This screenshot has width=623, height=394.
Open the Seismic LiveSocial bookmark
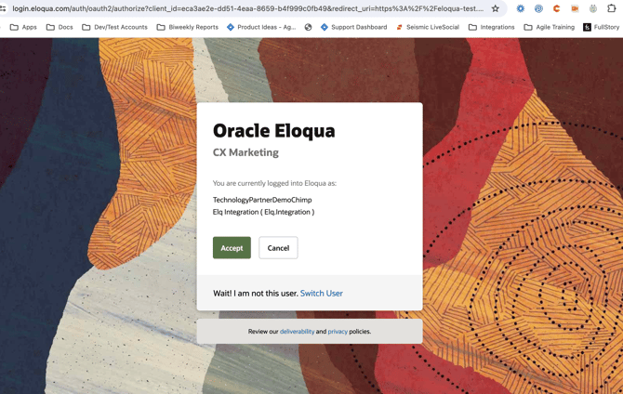[428, 27]
